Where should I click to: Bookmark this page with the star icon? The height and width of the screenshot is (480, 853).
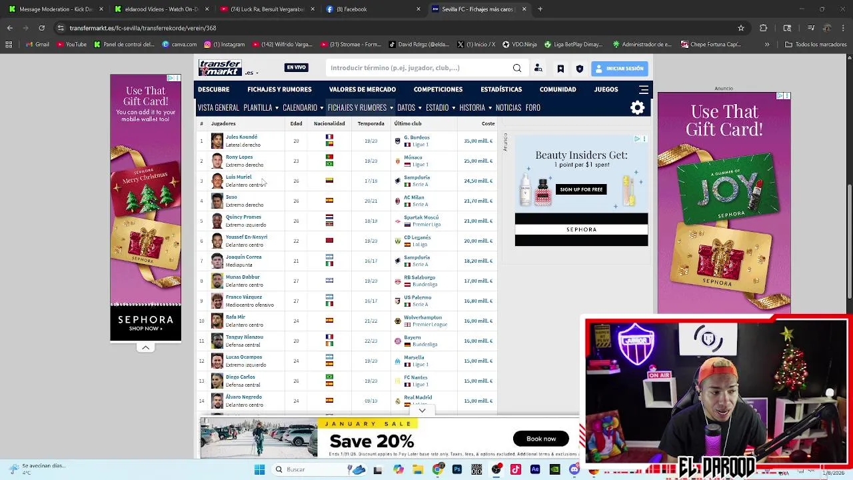pos(740,28)
